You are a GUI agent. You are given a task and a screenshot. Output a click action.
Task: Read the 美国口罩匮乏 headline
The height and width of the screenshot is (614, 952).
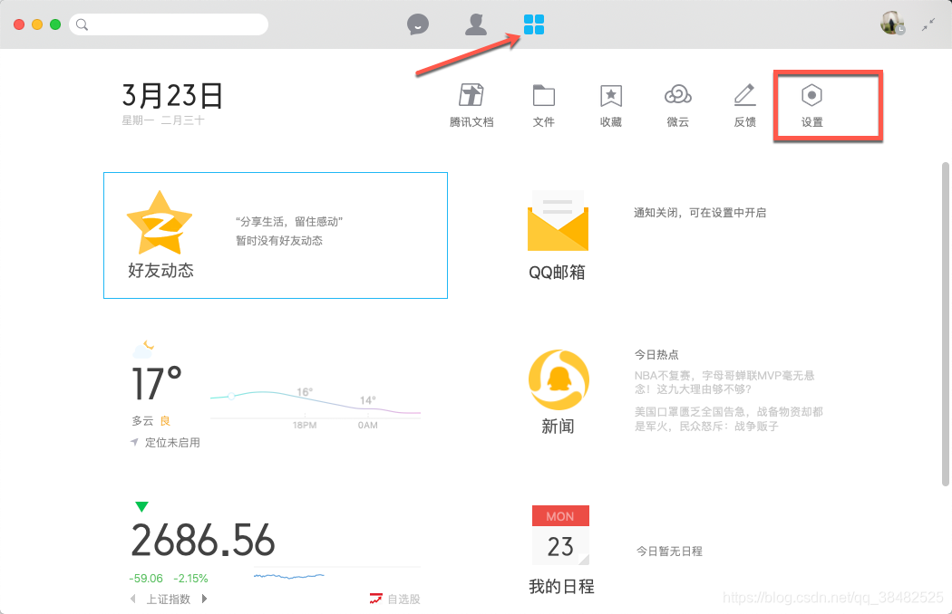point(729,418)
